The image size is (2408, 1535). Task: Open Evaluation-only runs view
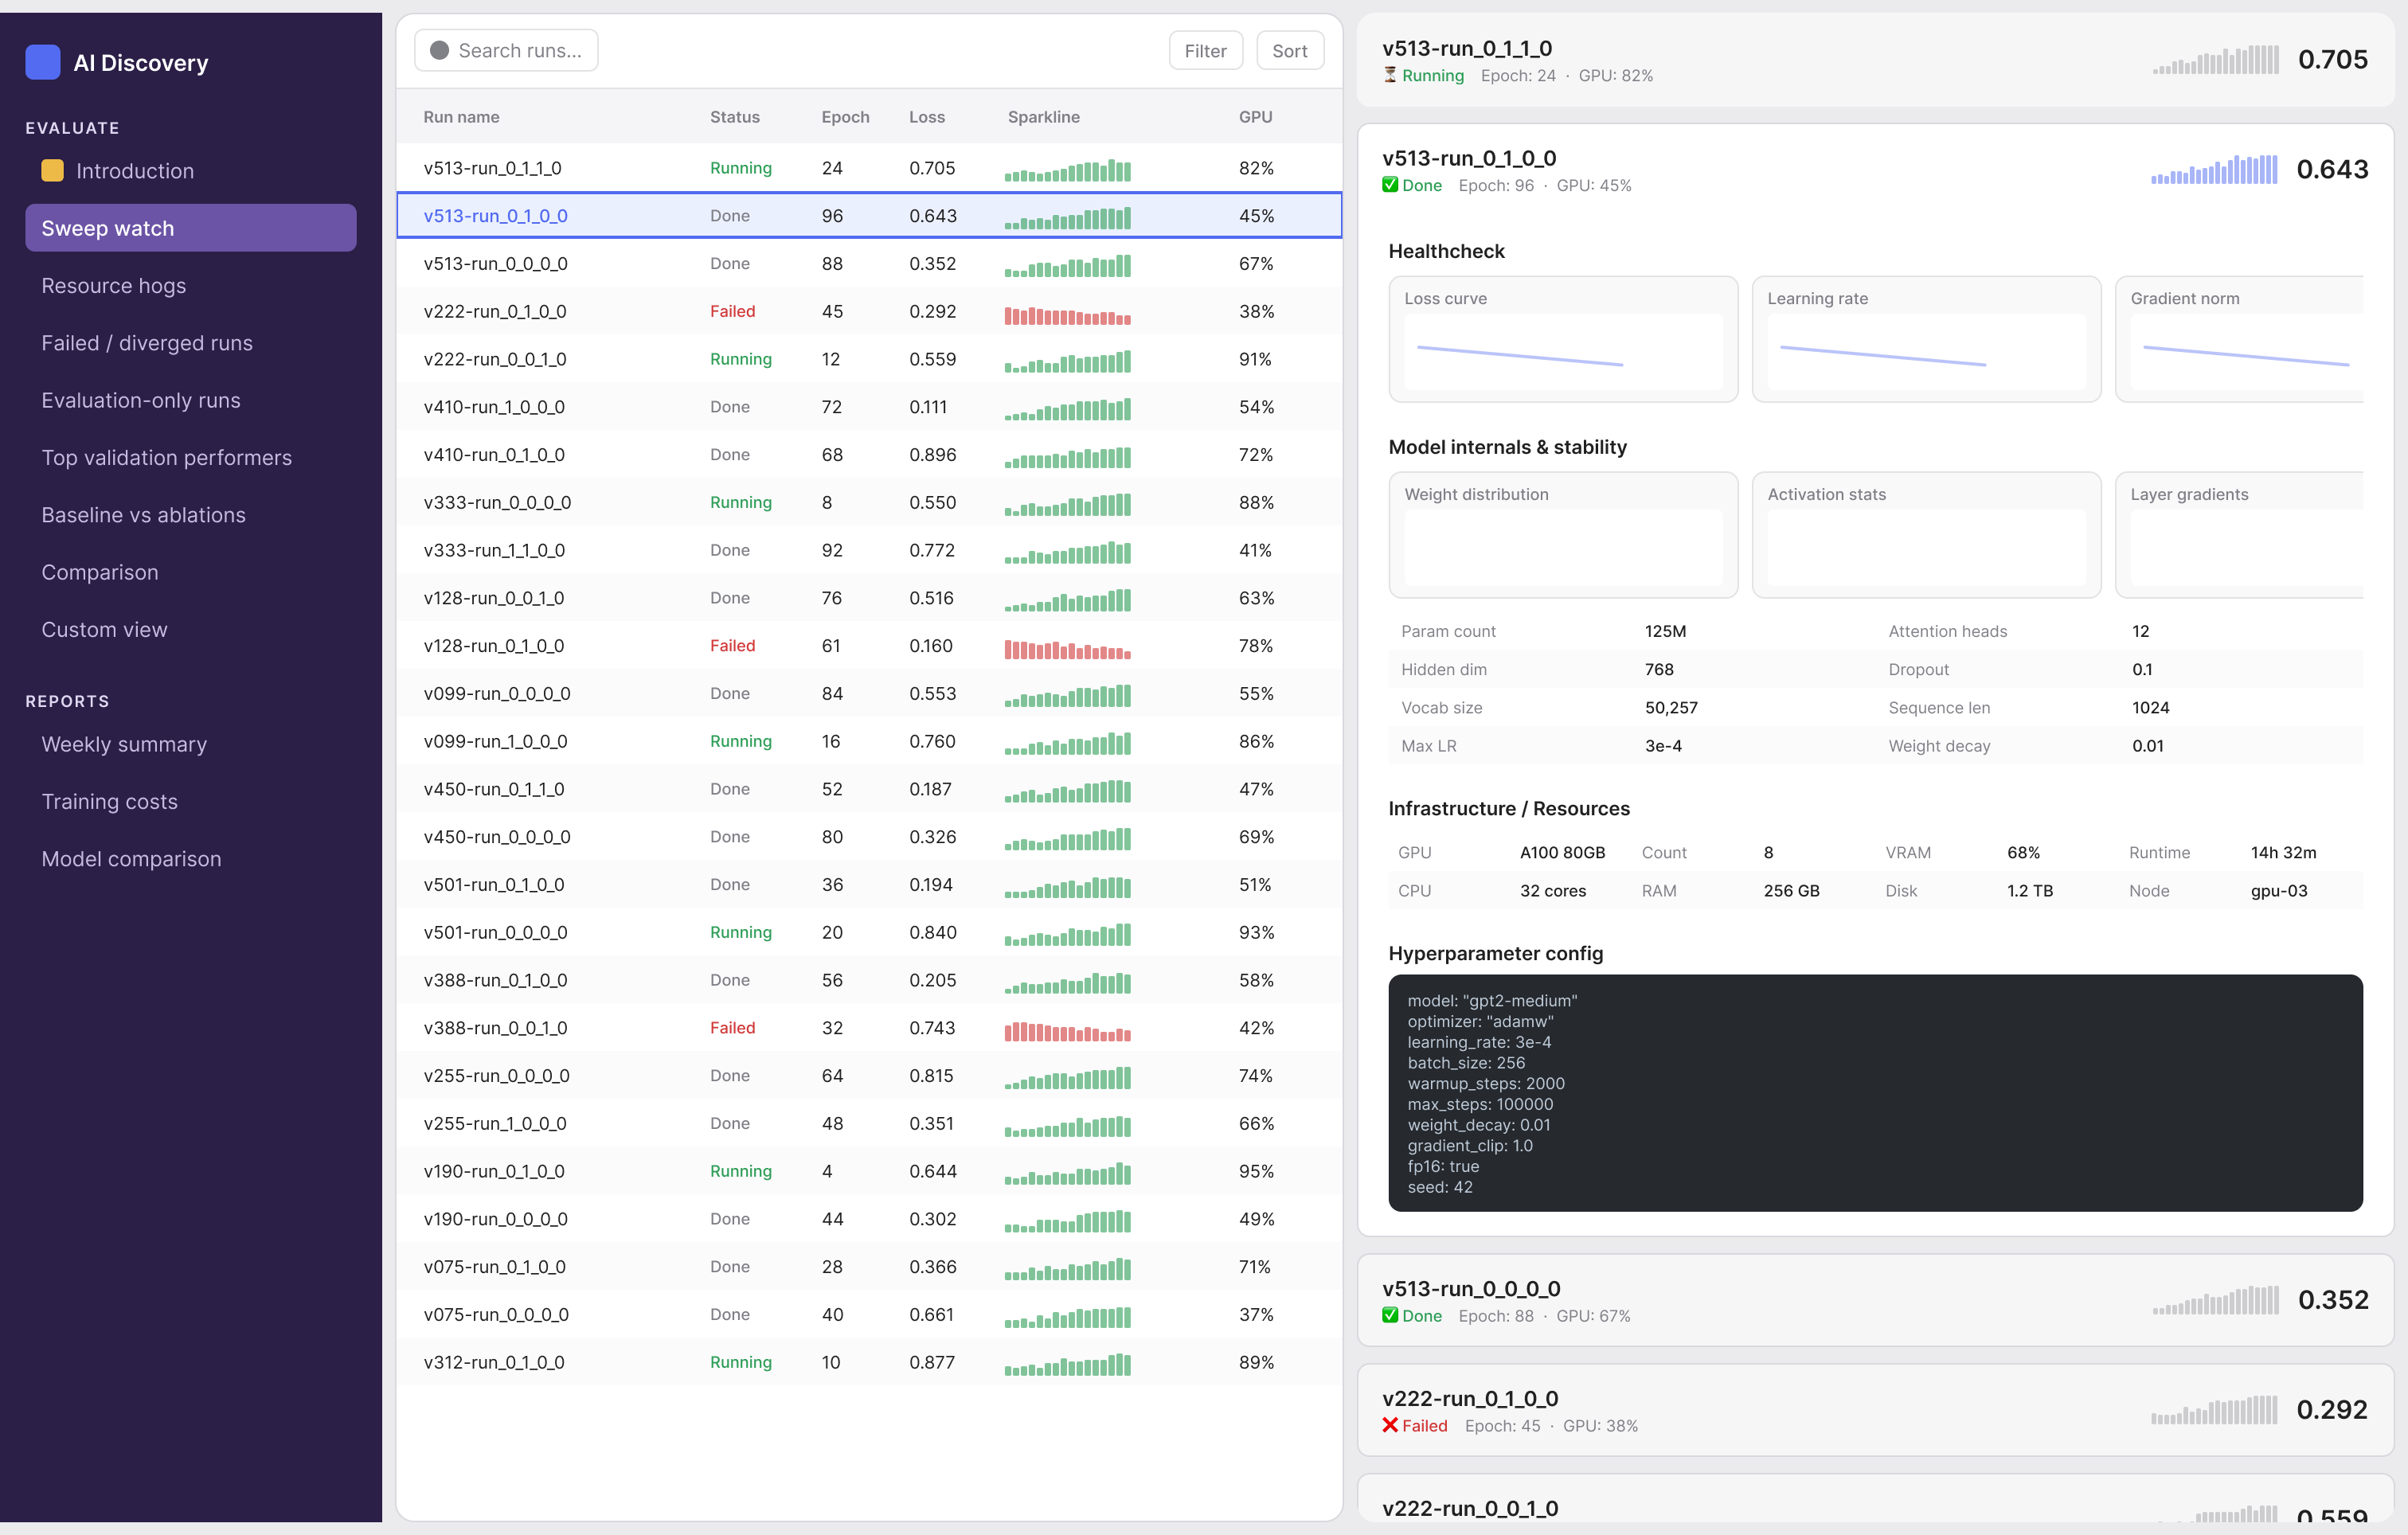190,400
